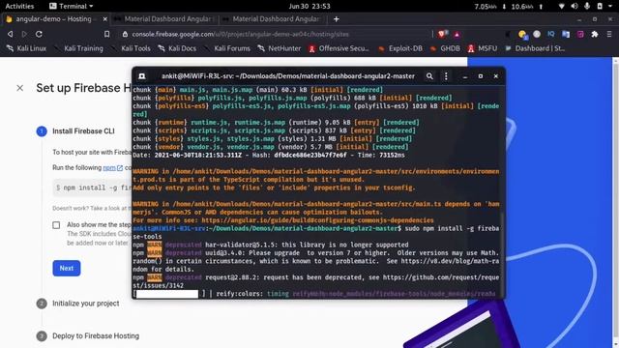Image resolution: width=619 pixels, height=348 pixels.
Task: Close the angular-demo Hosting tab
Action: [104, 19]
